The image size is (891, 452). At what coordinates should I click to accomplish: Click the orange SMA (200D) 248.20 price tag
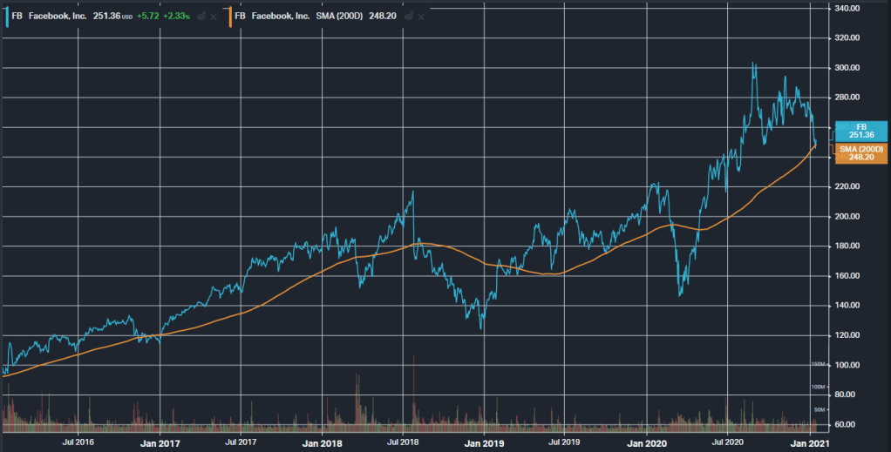tap(862, 153)
